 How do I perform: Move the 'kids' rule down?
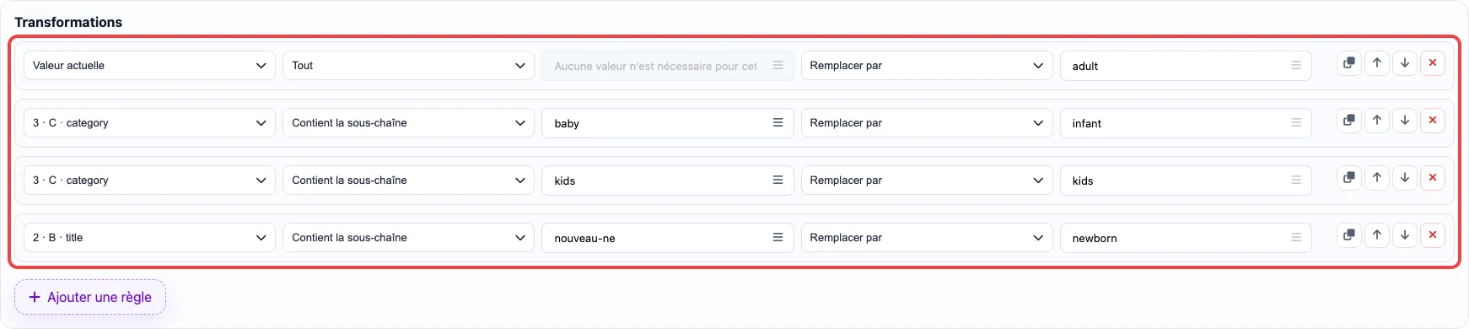point(1405,178)
